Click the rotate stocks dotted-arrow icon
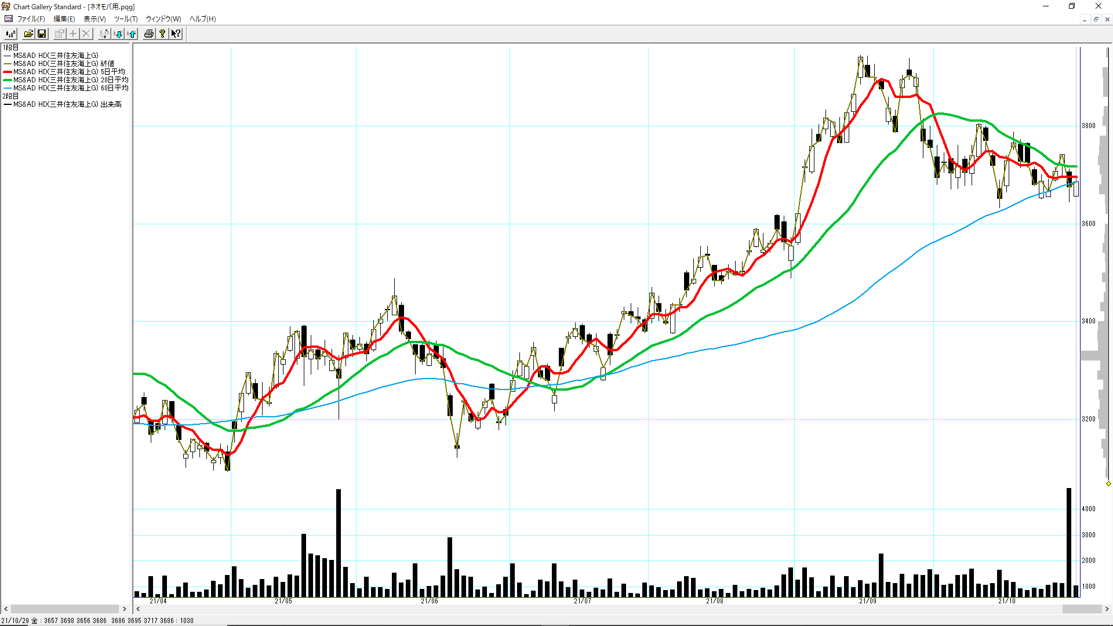 (104, 34)
